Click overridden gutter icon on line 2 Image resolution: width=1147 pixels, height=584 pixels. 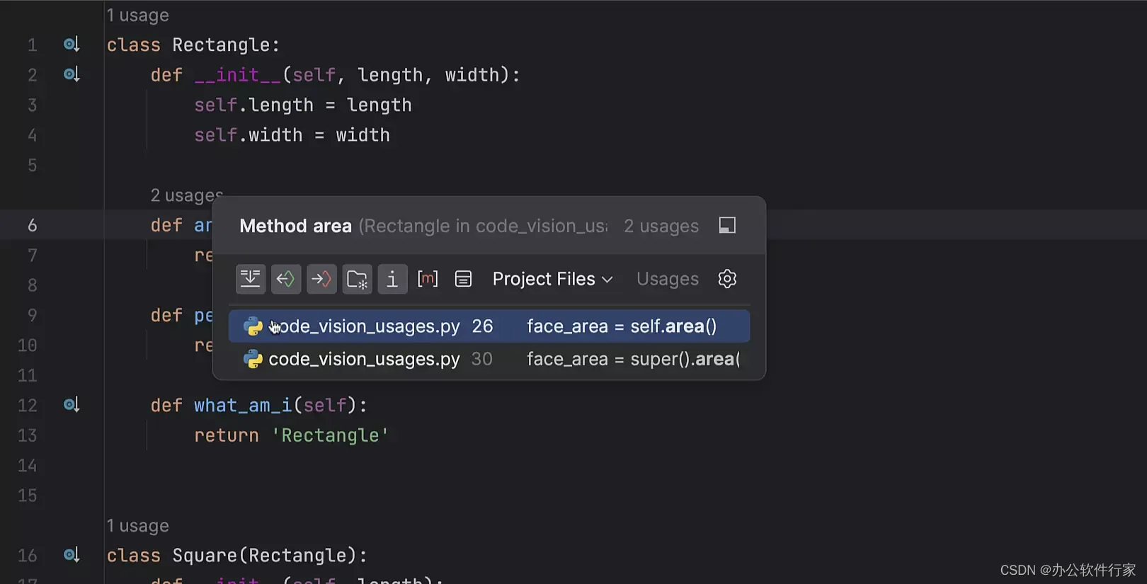click(71, 74)
